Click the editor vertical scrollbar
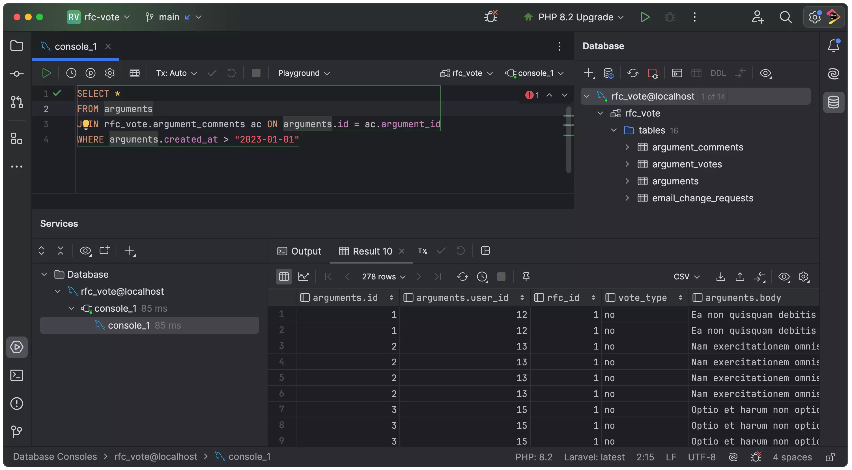 click(x=569, y=152)
